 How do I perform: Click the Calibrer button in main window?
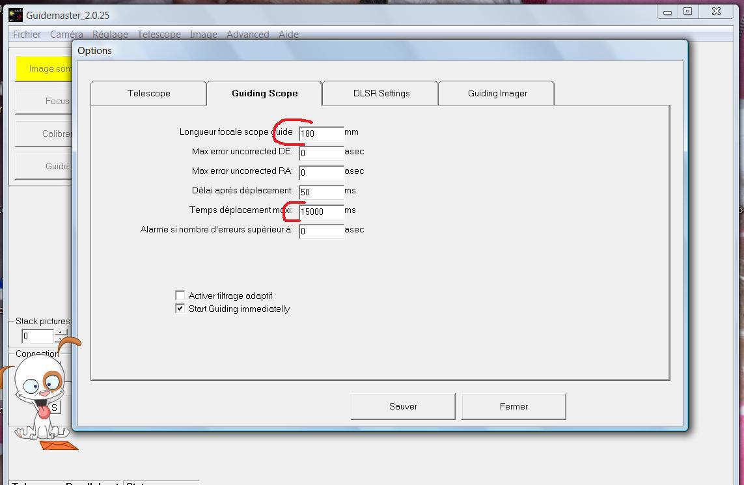44,134
